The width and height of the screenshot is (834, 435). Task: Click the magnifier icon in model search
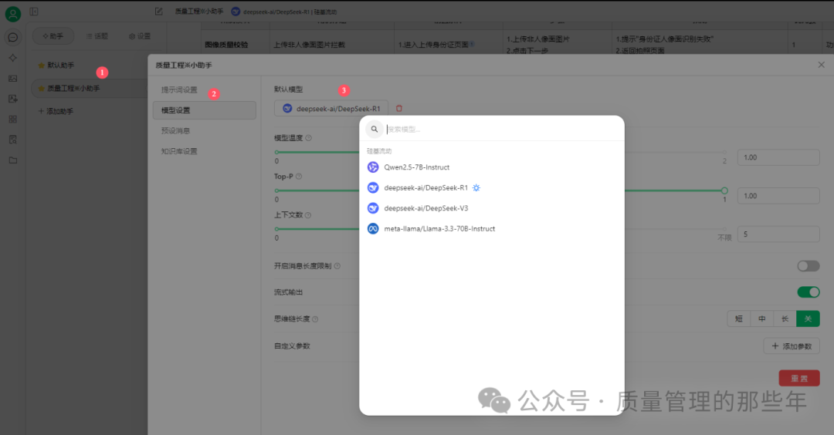pos(375,129)
